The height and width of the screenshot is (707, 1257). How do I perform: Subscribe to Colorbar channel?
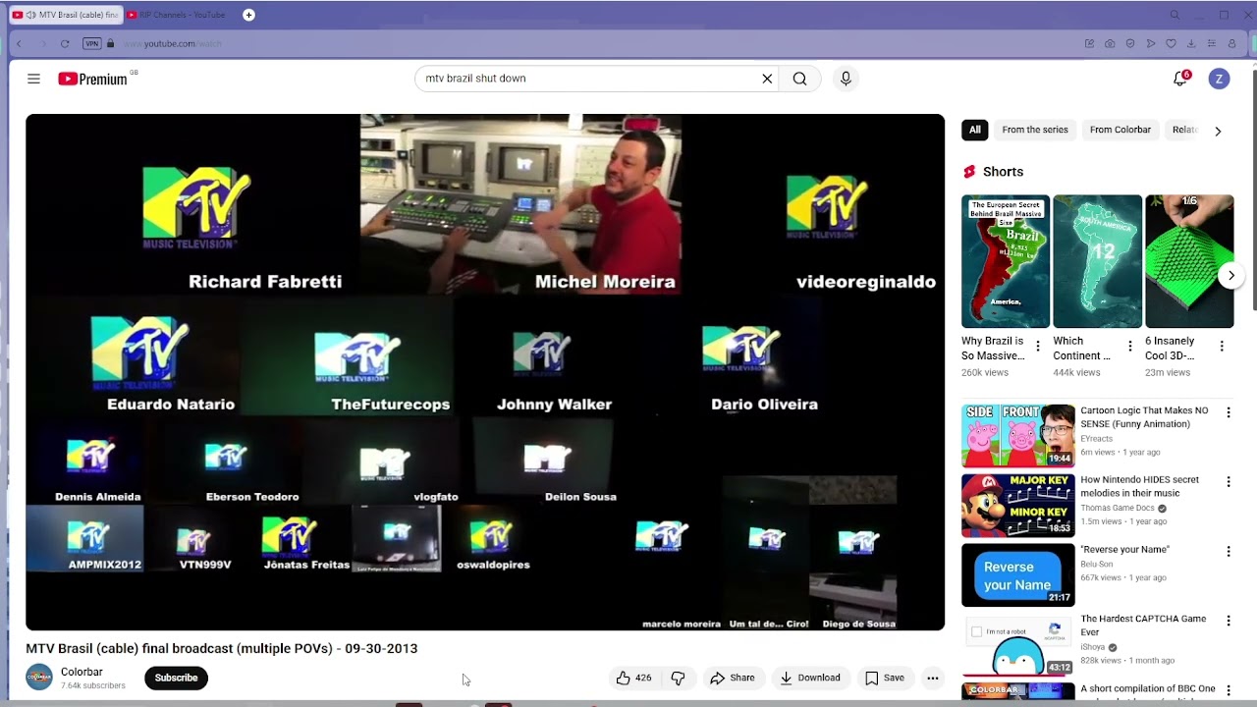click(x=176, y=678)
